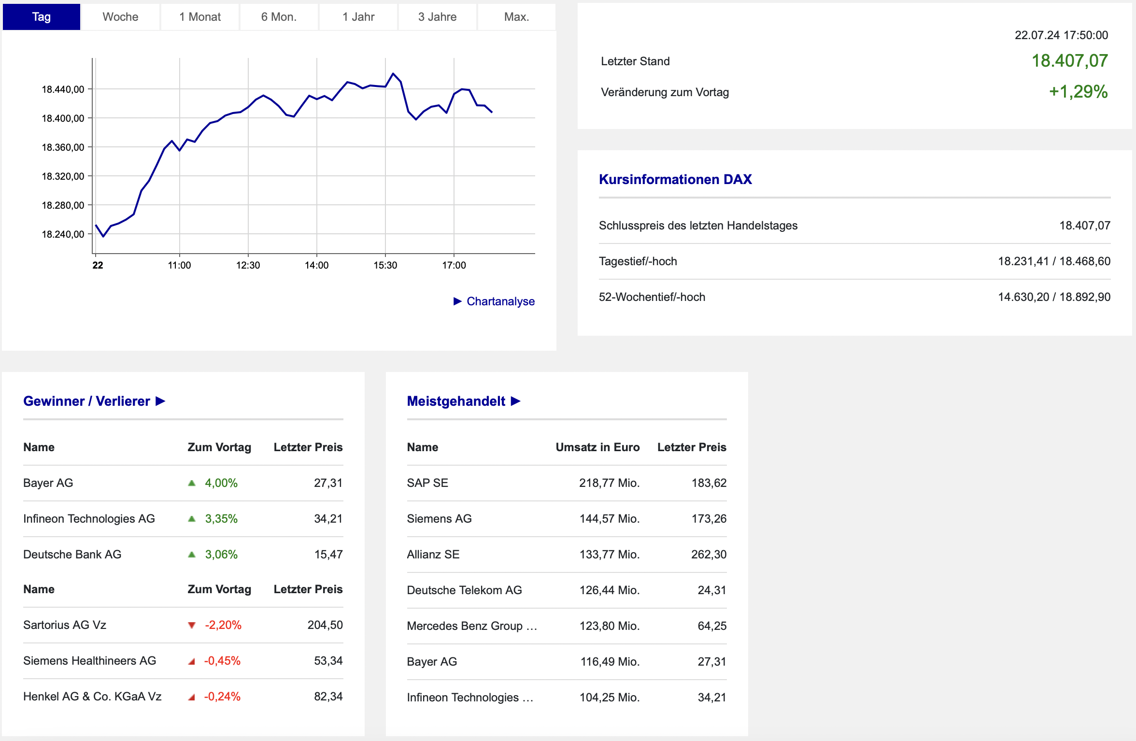Click the chart peak near 15:30
Viewport: 1136px width, 741px height.
pyautogui.click(x=393, y=74)
